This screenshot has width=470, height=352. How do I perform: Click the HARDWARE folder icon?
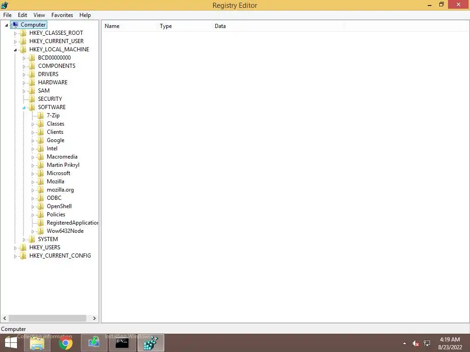(32, 82)
